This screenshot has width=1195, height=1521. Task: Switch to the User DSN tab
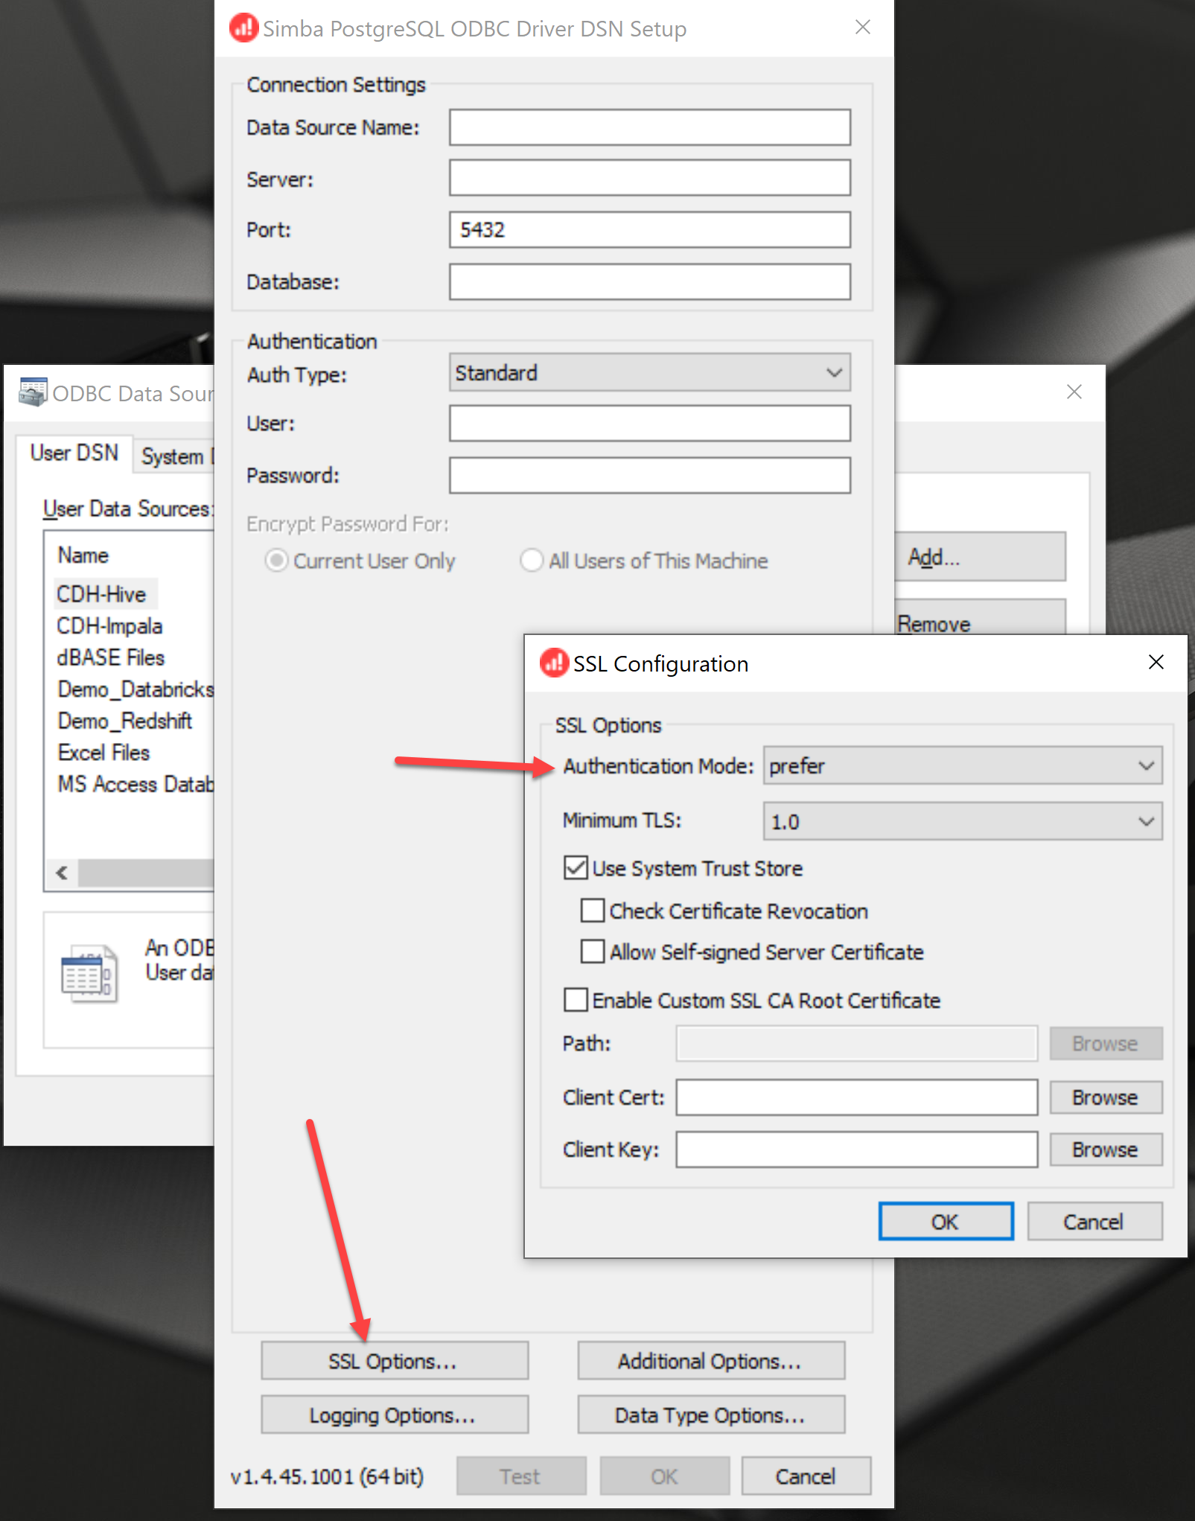(74, 453)
